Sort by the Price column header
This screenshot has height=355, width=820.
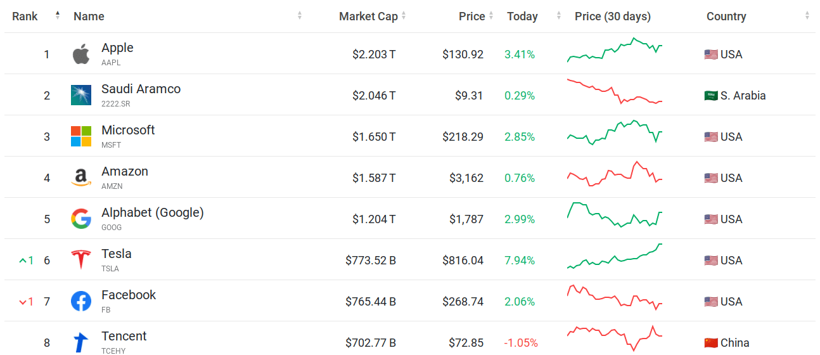(471, 16)
